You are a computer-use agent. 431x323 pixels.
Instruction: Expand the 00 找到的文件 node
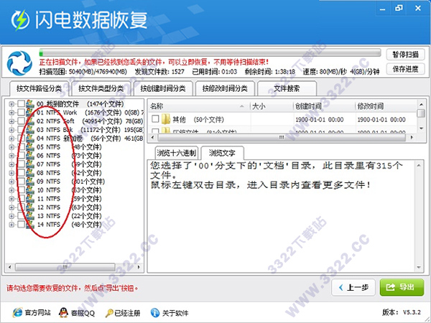(x=11, y=104)
